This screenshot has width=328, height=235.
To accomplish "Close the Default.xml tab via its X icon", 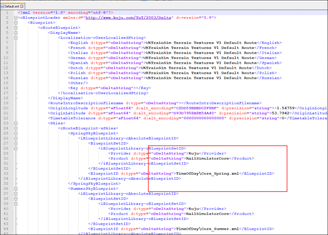I will click(22, 6).
